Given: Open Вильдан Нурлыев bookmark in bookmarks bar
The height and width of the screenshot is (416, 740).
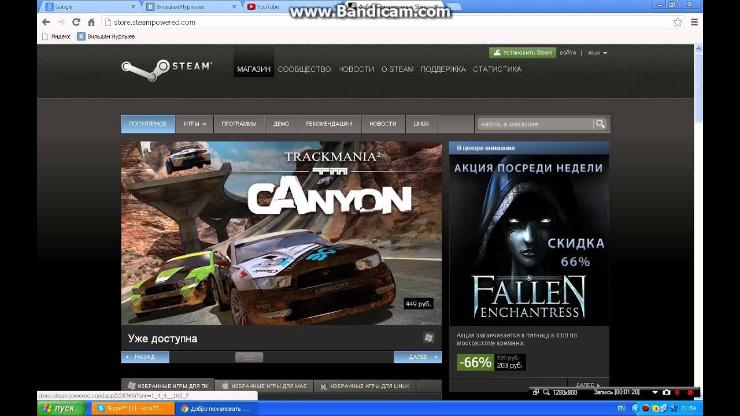Looking at the screenshot, I should click(106, 36).
